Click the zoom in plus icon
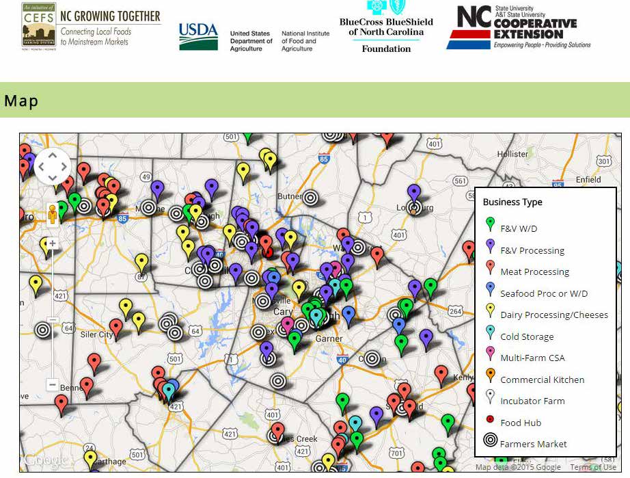 [52, 243]
